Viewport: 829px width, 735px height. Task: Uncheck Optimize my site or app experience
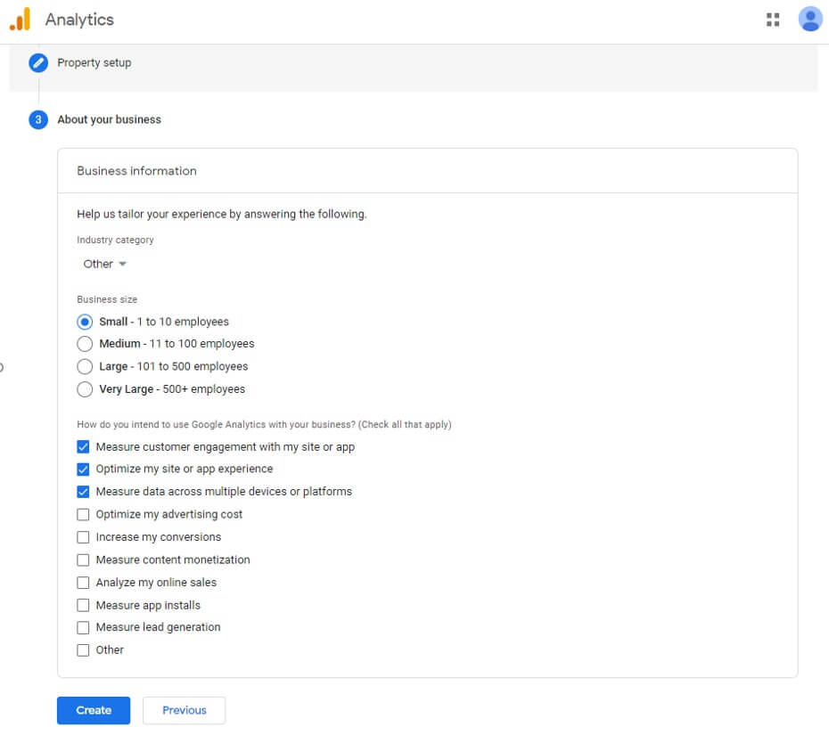point(83,470)
